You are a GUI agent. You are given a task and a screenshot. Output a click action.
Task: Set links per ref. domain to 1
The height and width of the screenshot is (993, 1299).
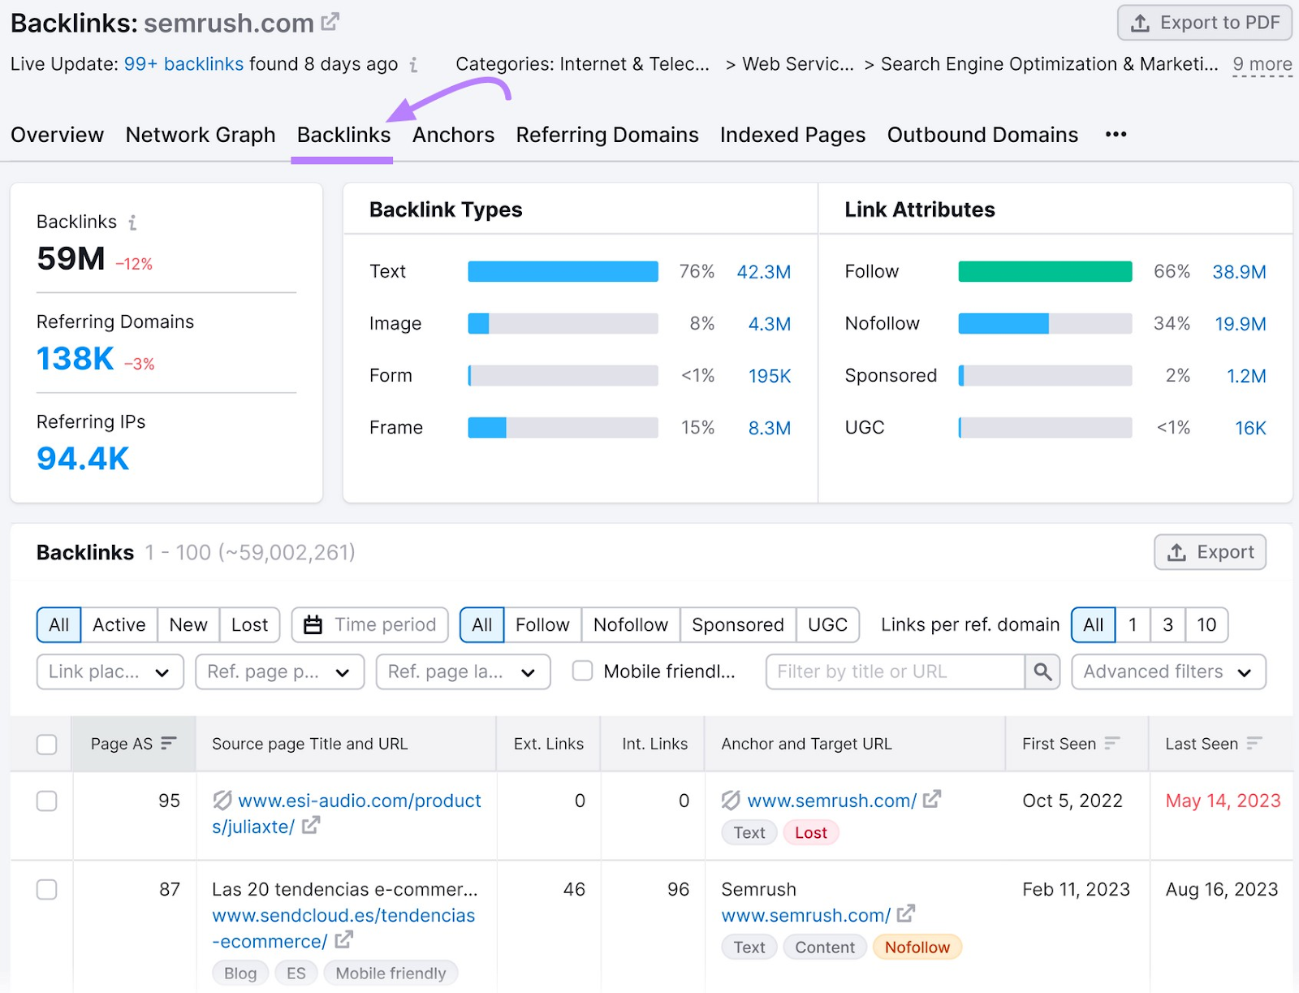(x=1133, y=624)
